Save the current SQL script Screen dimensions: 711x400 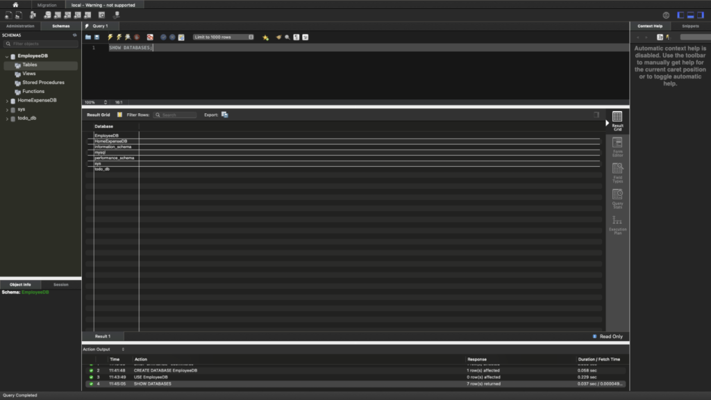click(x=97, y=37)
